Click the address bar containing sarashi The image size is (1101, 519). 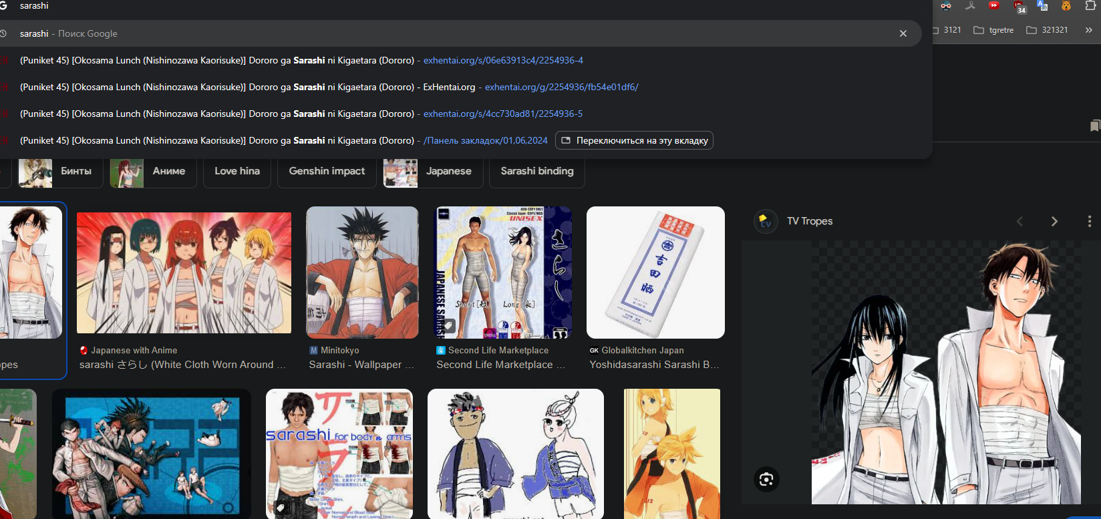click(x=461, y=6)
